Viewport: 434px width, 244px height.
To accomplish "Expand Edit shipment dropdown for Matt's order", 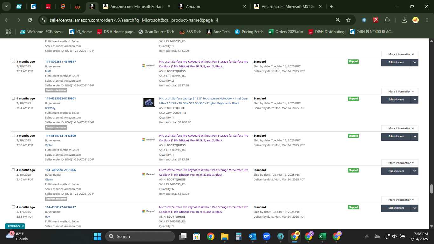I will (415, 63).
